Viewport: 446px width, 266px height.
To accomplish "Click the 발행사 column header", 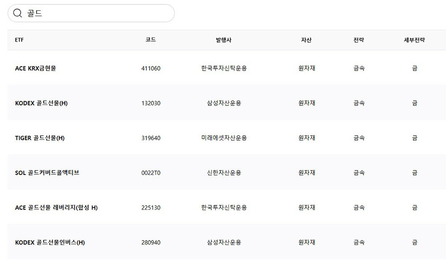I will pyautogui.click(x=224, y=40).
